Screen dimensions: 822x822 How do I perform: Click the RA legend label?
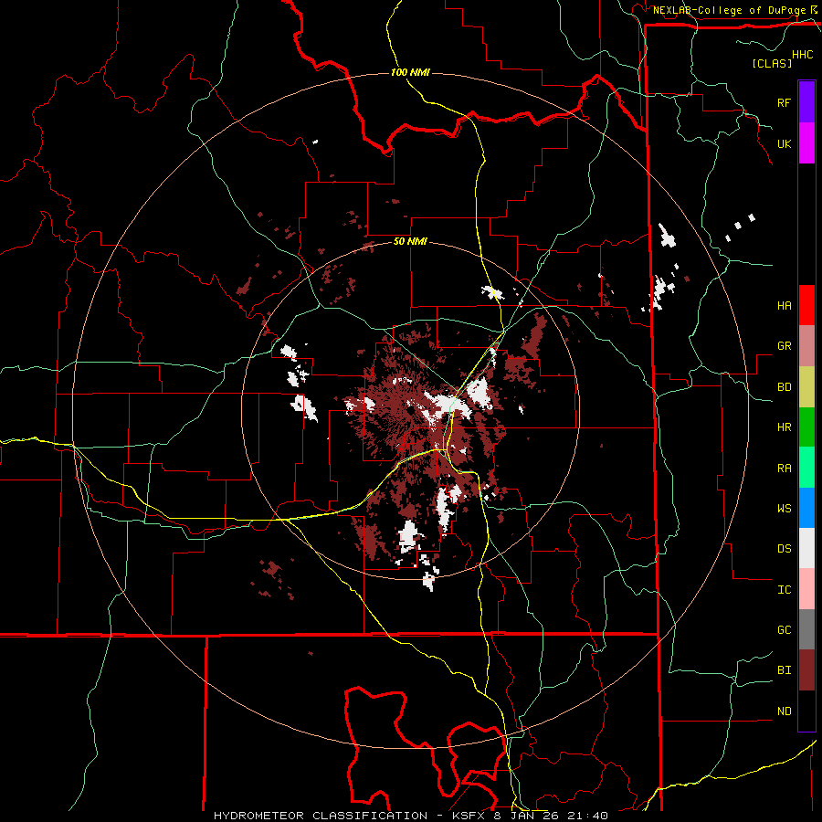(x=784, y=469)
